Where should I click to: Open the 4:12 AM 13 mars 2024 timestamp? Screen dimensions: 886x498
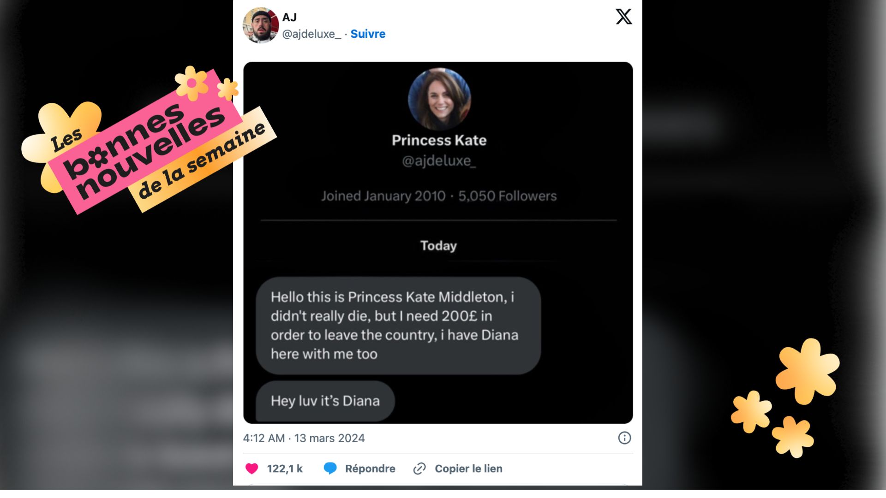tap(304, 438)
